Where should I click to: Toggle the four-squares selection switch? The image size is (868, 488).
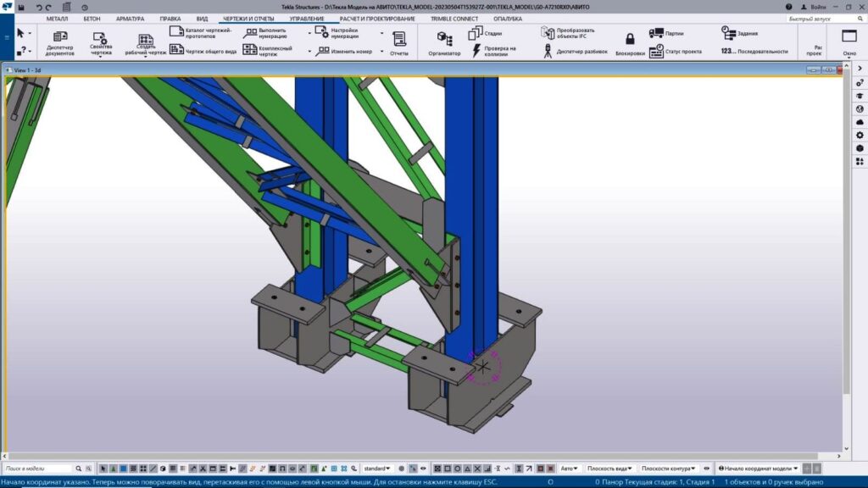click(x=143, y=469)
